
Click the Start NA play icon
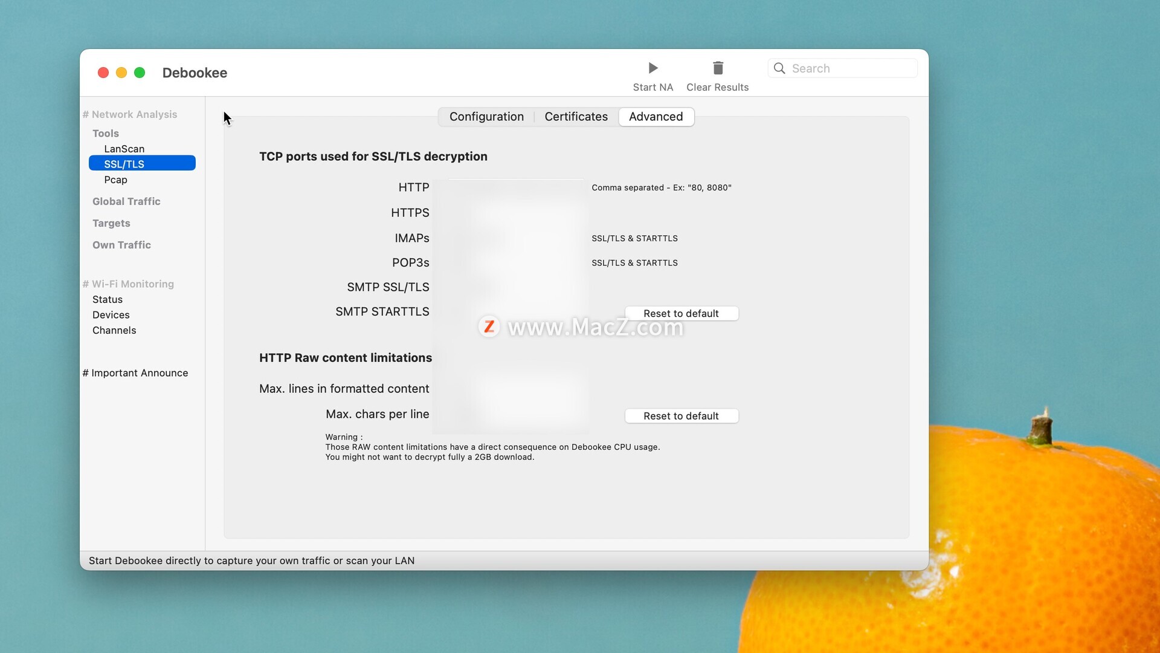coord(652,68)
